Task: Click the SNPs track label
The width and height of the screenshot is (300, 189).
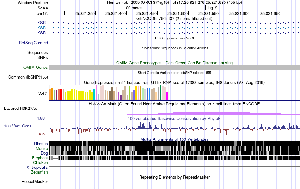Action: 43,57
